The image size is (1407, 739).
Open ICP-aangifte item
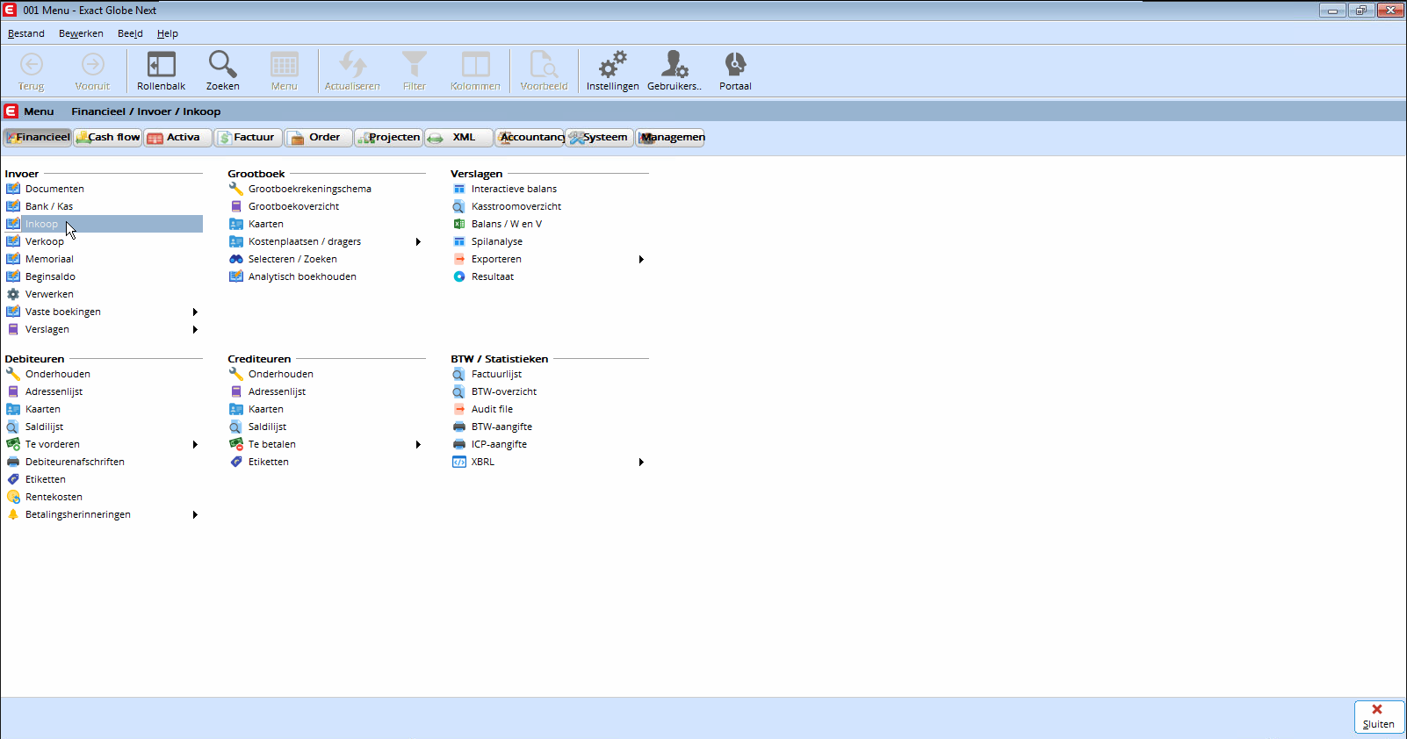(499, 444)
